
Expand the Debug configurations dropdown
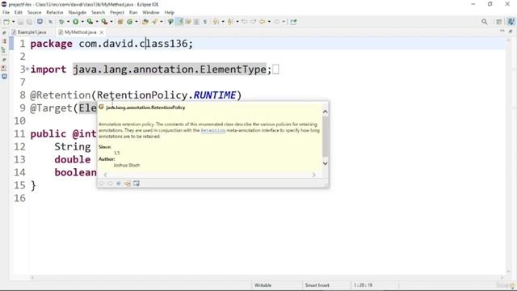[68, 22]
